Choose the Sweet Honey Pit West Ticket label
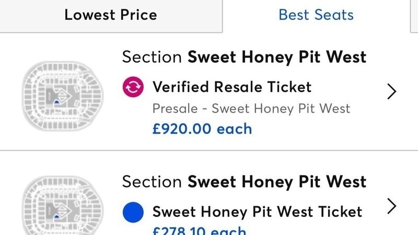Image resolution: width=418 pixels, height=235 pixels. tap(257, 211)
